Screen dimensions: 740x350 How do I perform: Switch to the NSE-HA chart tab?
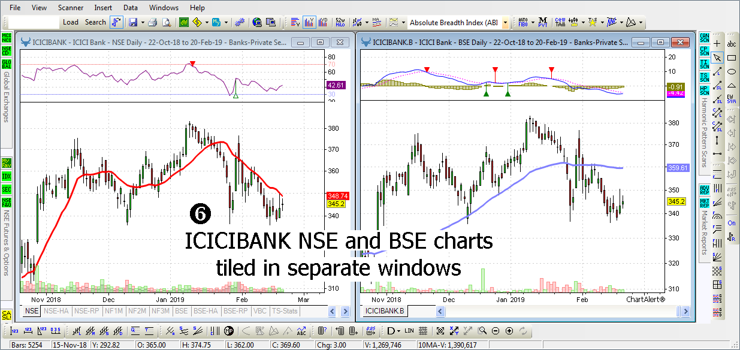[56, 311]
